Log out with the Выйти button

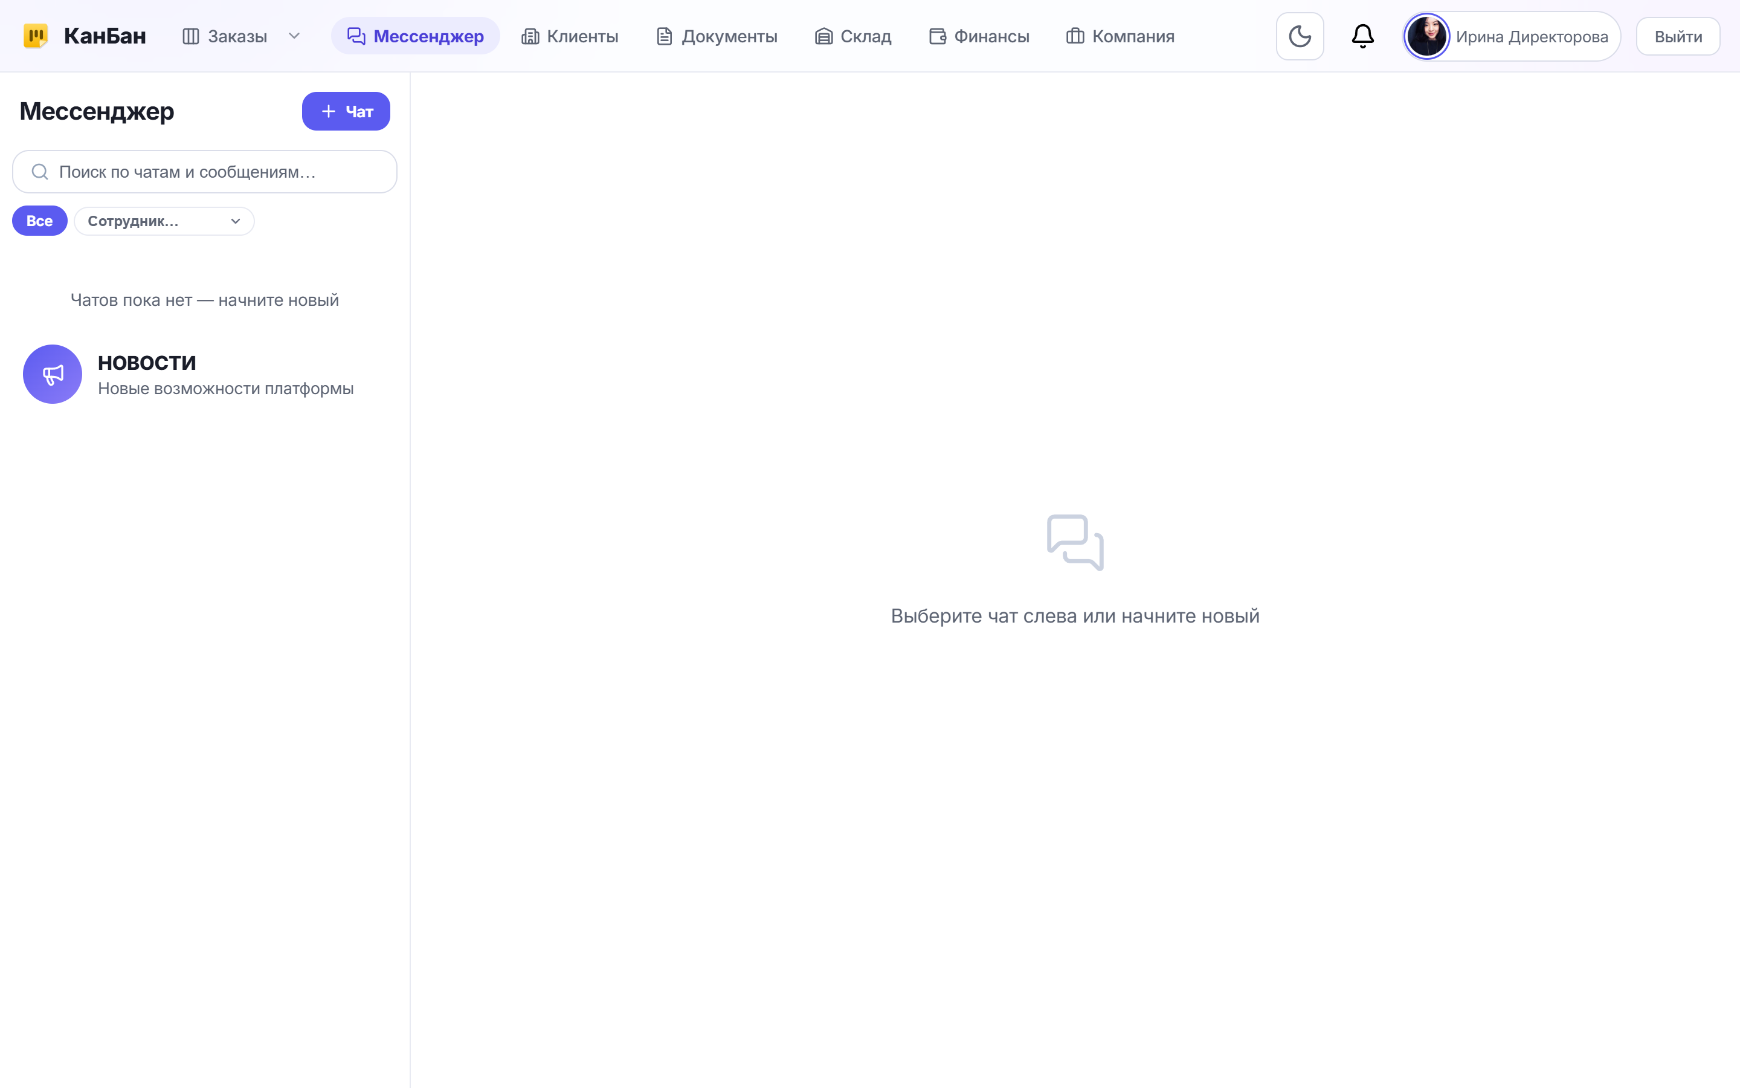point(1677,36)
